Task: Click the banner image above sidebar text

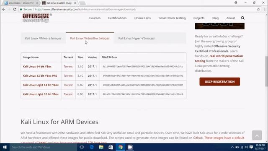Action: (219, 26)
